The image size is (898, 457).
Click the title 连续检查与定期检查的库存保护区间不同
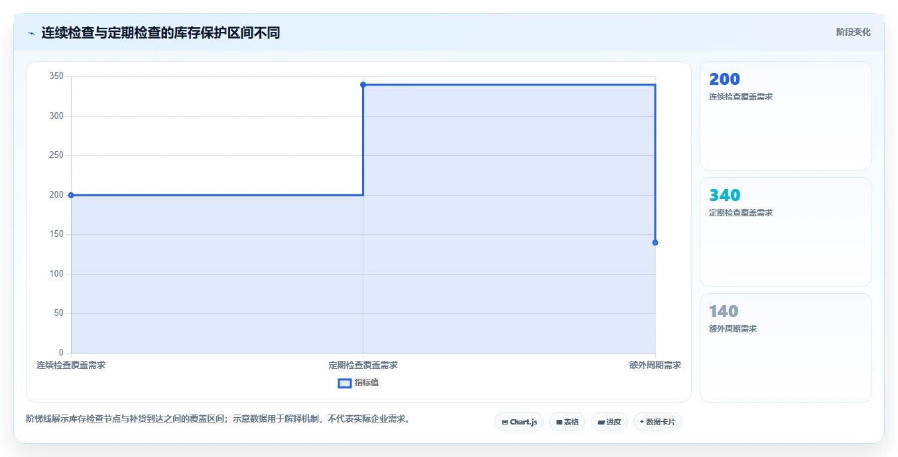point(160,33)
